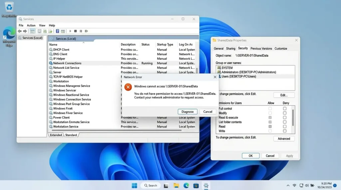
Task: Click the forward arrow in Services toolbar
Action: (x=25, y=31)
